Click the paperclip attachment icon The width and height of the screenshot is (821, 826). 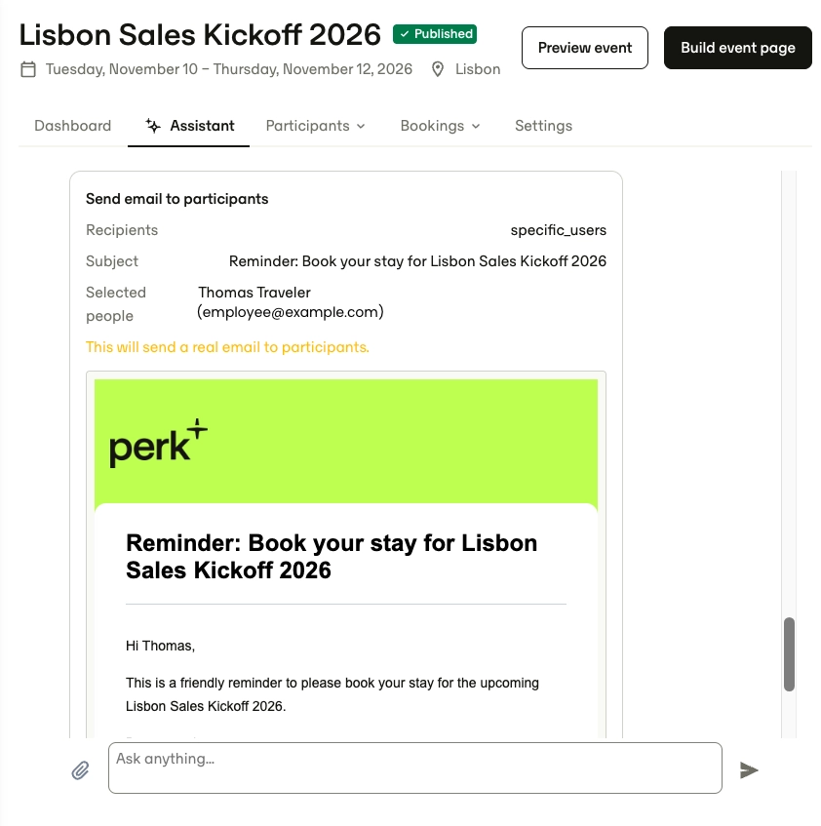tap(80, 770)
